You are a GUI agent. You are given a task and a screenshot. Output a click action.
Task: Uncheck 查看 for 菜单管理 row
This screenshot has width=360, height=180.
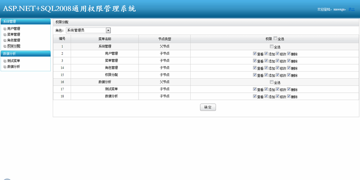255,61
